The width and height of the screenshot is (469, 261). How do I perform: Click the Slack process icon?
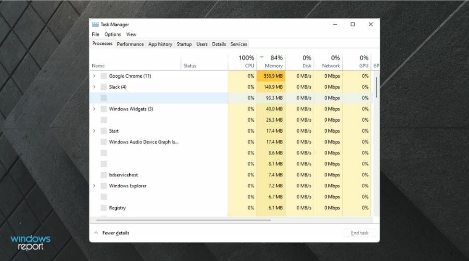pos(104,87)
